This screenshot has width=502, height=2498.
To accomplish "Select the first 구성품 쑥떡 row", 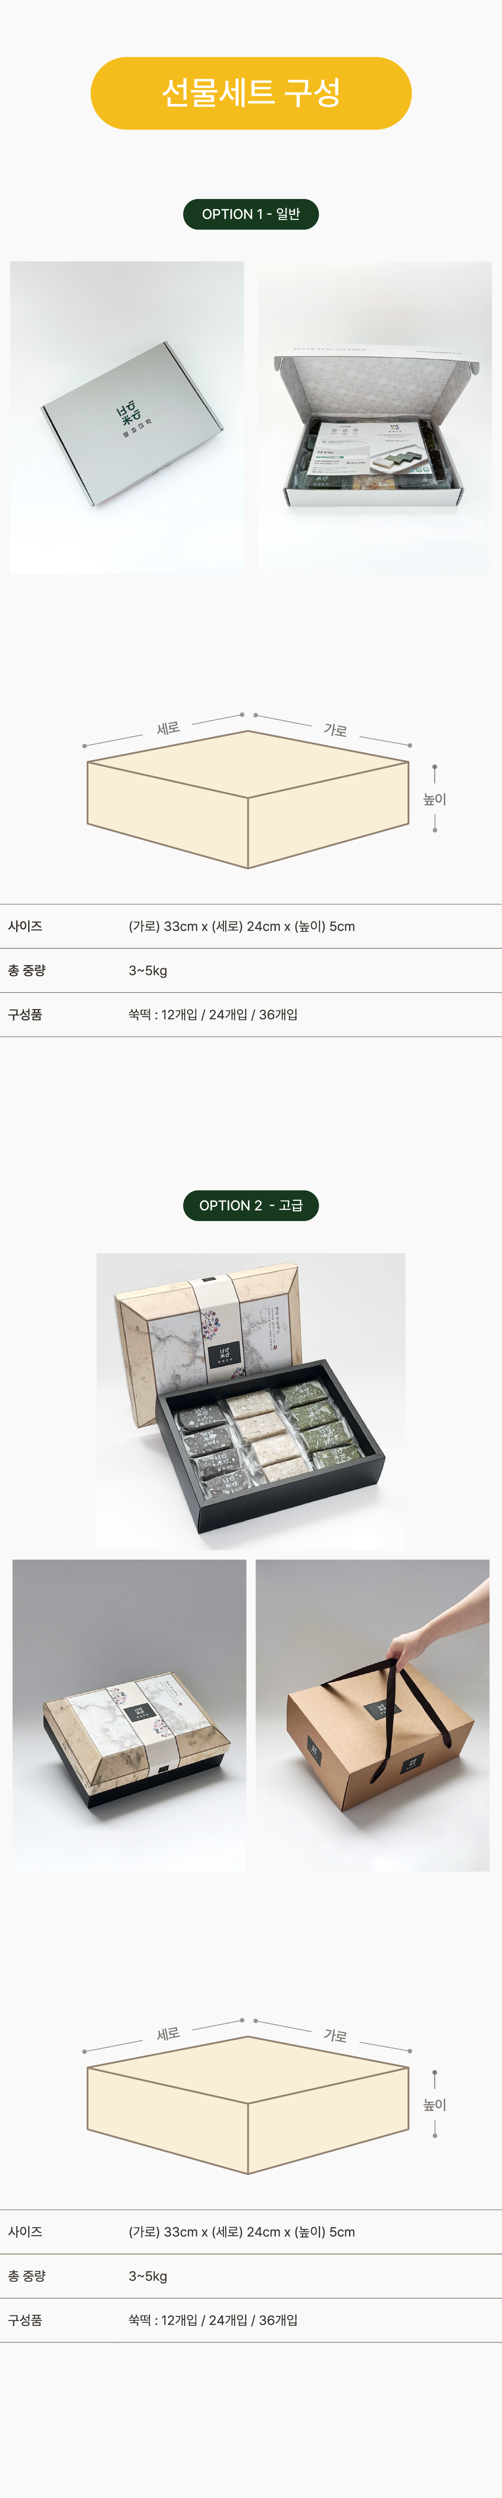I will coord(251,1015).
